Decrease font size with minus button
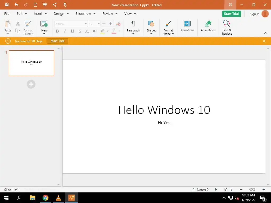271x203 pixels. pos(104,24)
